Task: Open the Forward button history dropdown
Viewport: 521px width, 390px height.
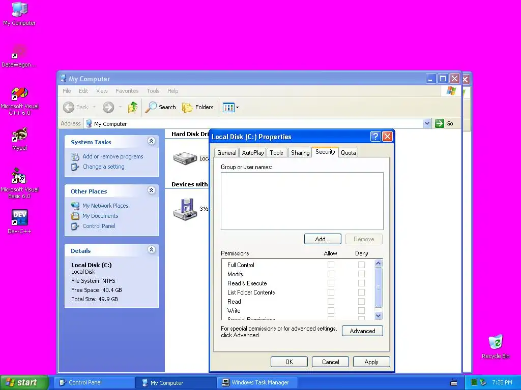Action: tap(120, 107)
